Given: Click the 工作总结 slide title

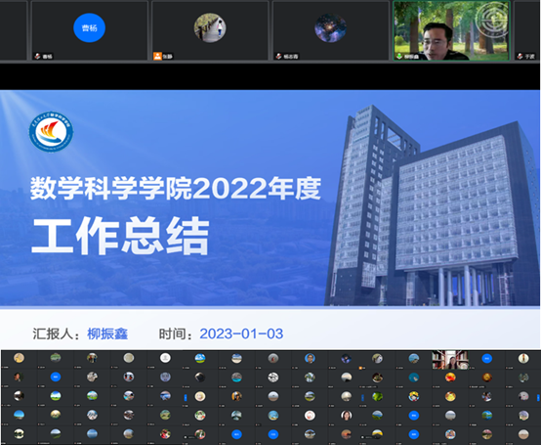Looking at the screenshot, I should pyautogui.click(x=120, y=236).
